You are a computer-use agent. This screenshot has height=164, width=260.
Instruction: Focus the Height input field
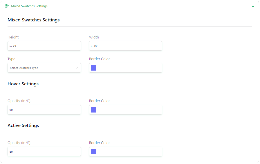click(x=44, y=46)
